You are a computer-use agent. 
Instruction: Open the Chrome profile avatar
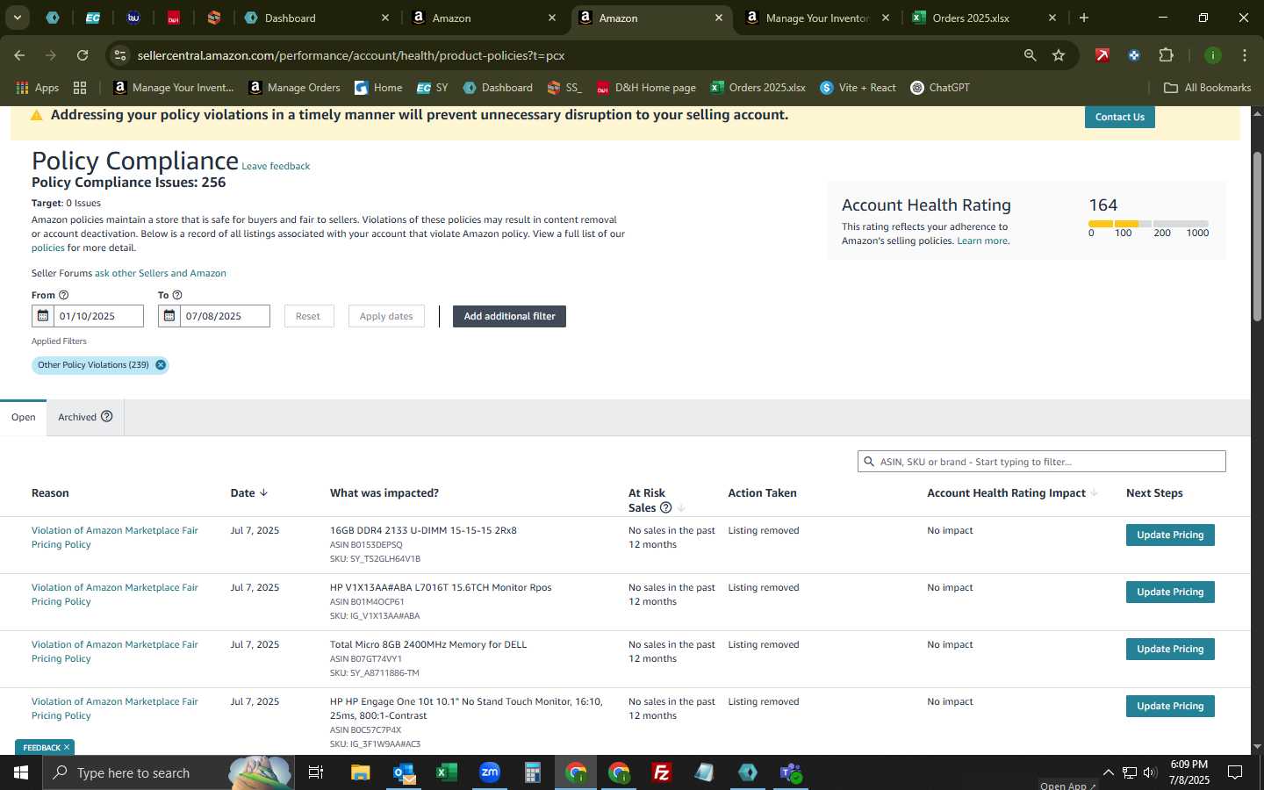[x=1212, y=55]
